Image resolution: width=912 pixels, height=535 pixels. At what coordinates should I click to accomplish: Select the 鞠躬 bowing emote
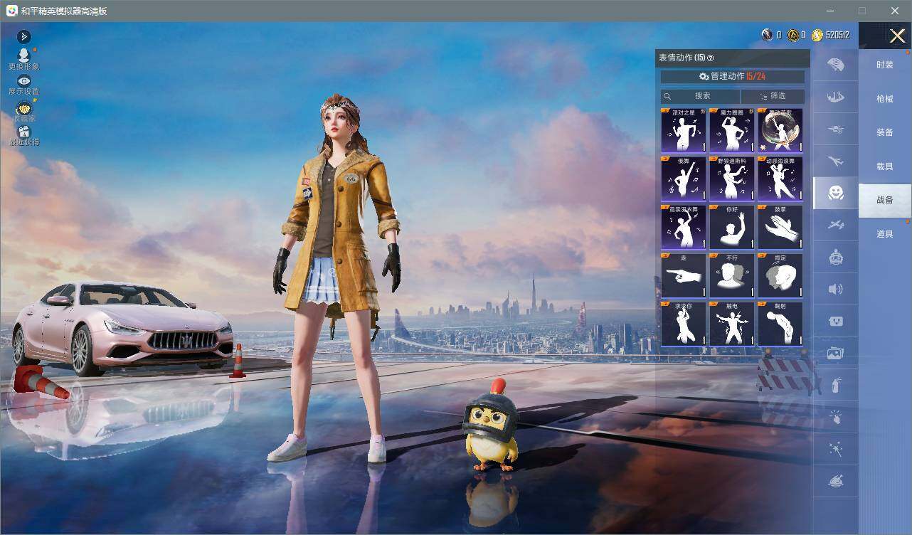[x=780, y=324]
